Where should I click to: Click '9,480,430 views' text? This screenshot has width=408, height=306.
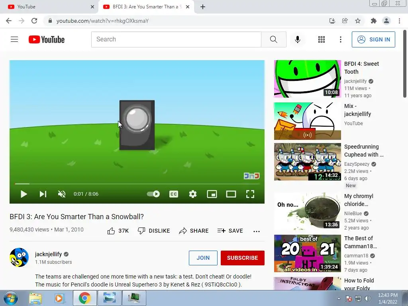[29, 229]
